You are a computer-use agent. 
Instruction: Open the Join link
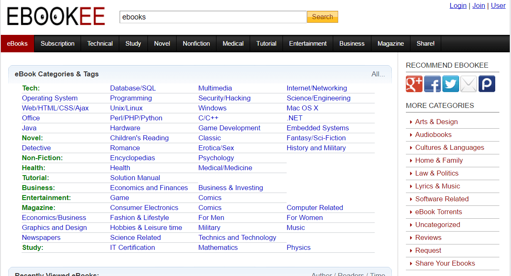tap(479, 5)
